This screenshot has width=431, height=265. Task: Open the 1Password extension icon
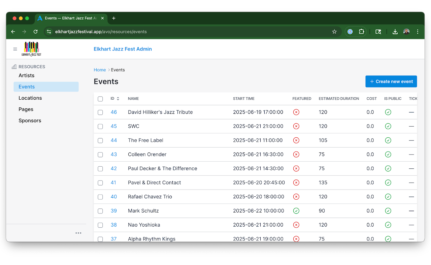coord(350,31)
